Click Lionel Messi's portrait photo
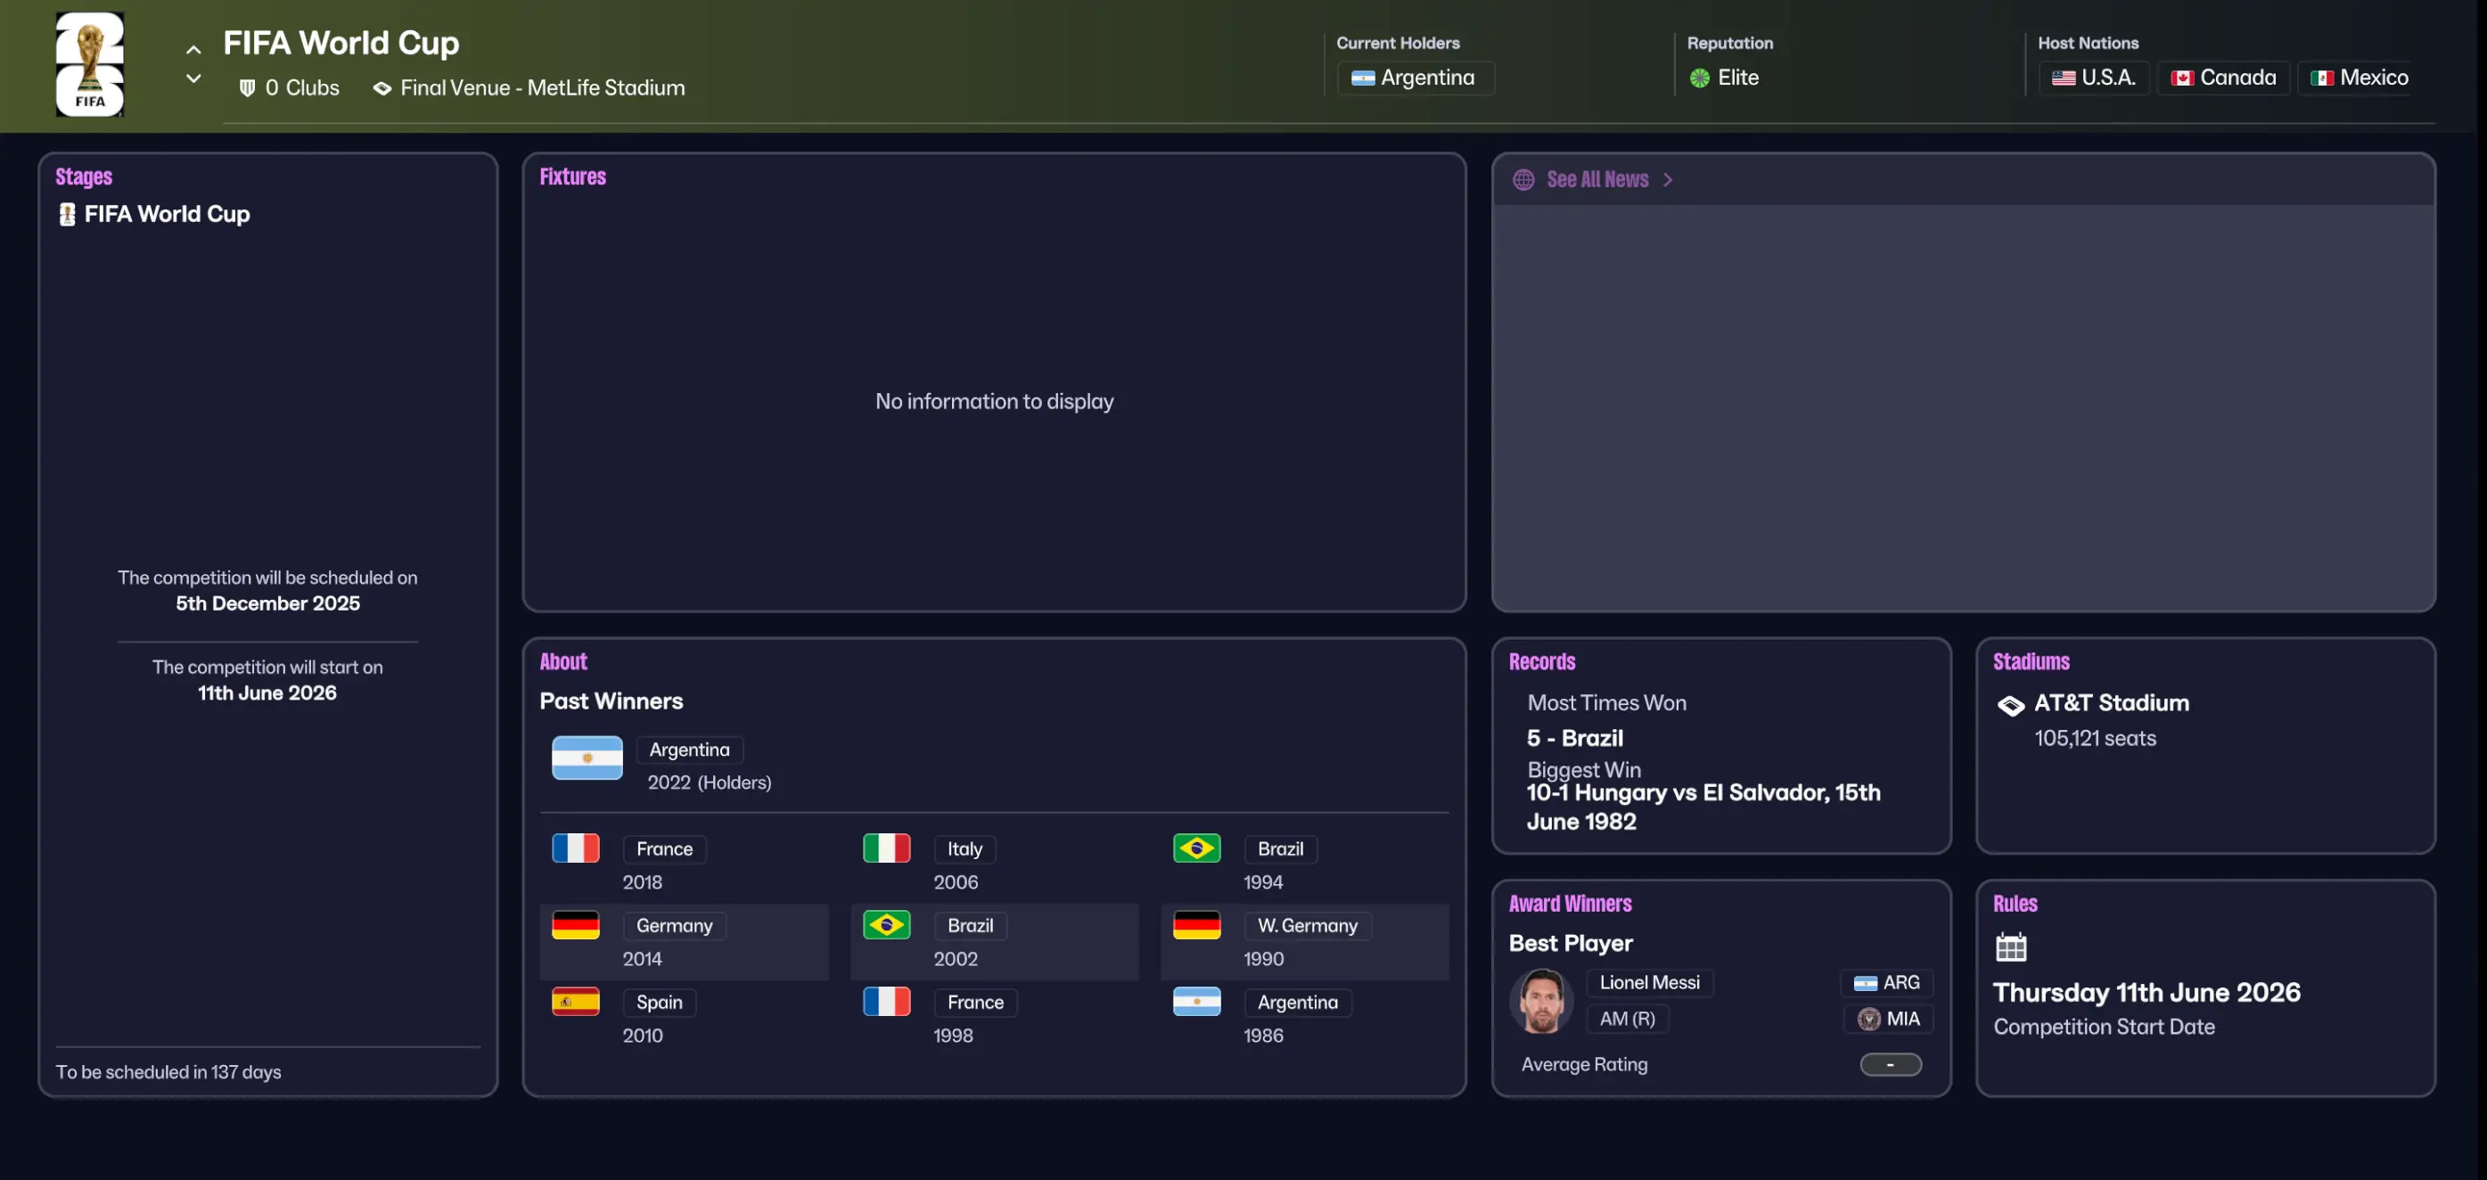Image resolution: width=2487 pixels, height=1180 pixels. pos(1542,1002)
